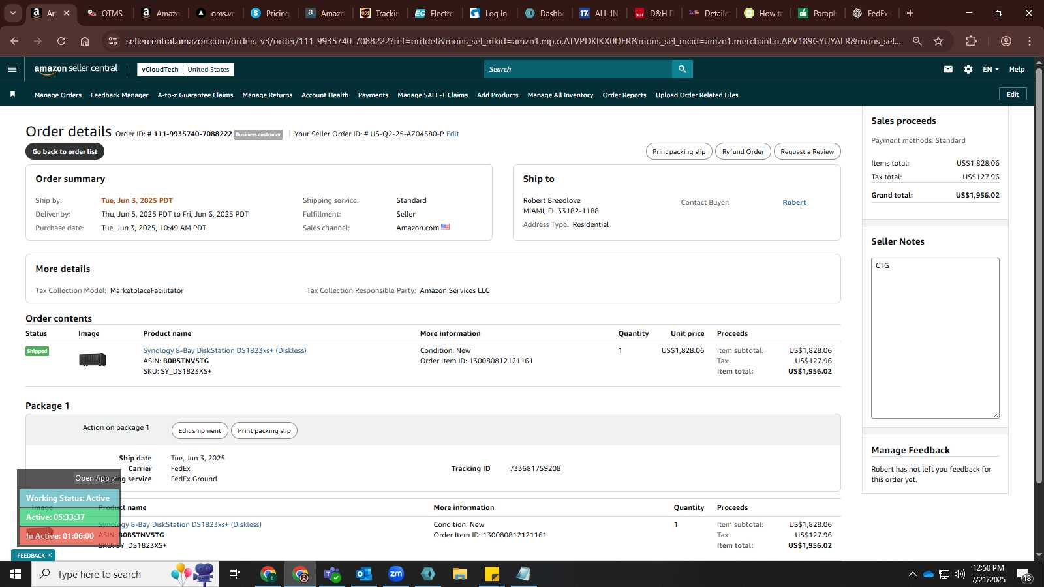Click the bookmark flag in navigation bar
Image resolution: width=1044 pixels, height=587 pixels.
coord(12,95)
